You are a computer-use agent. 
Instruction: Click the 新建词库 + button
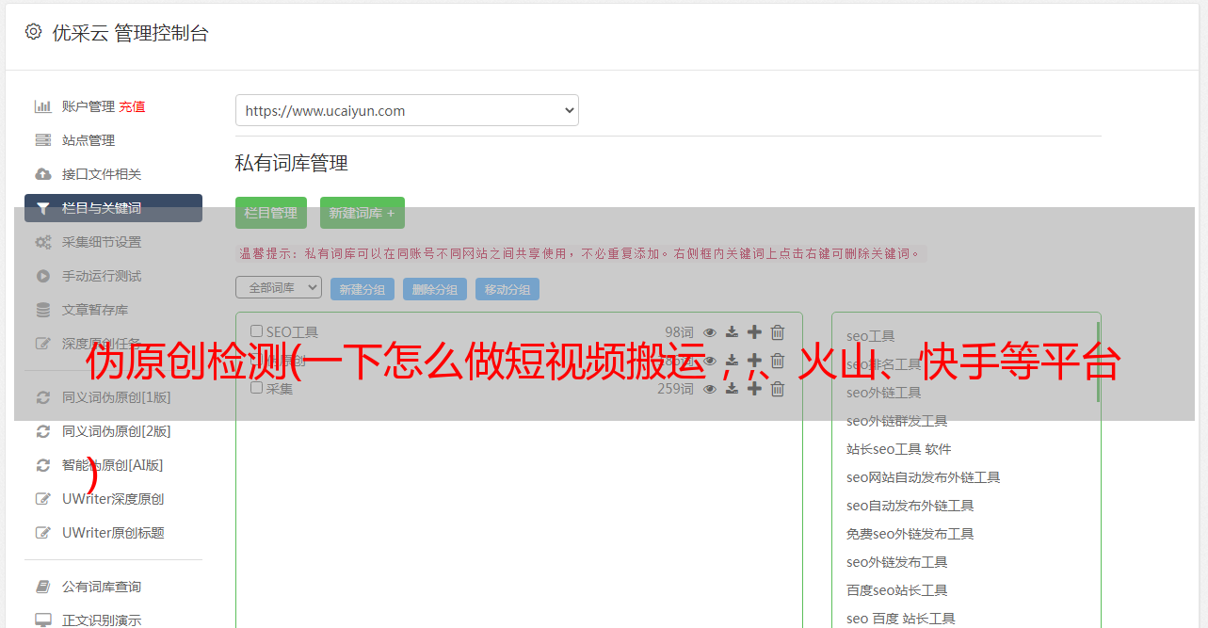[x=362, y=213]
